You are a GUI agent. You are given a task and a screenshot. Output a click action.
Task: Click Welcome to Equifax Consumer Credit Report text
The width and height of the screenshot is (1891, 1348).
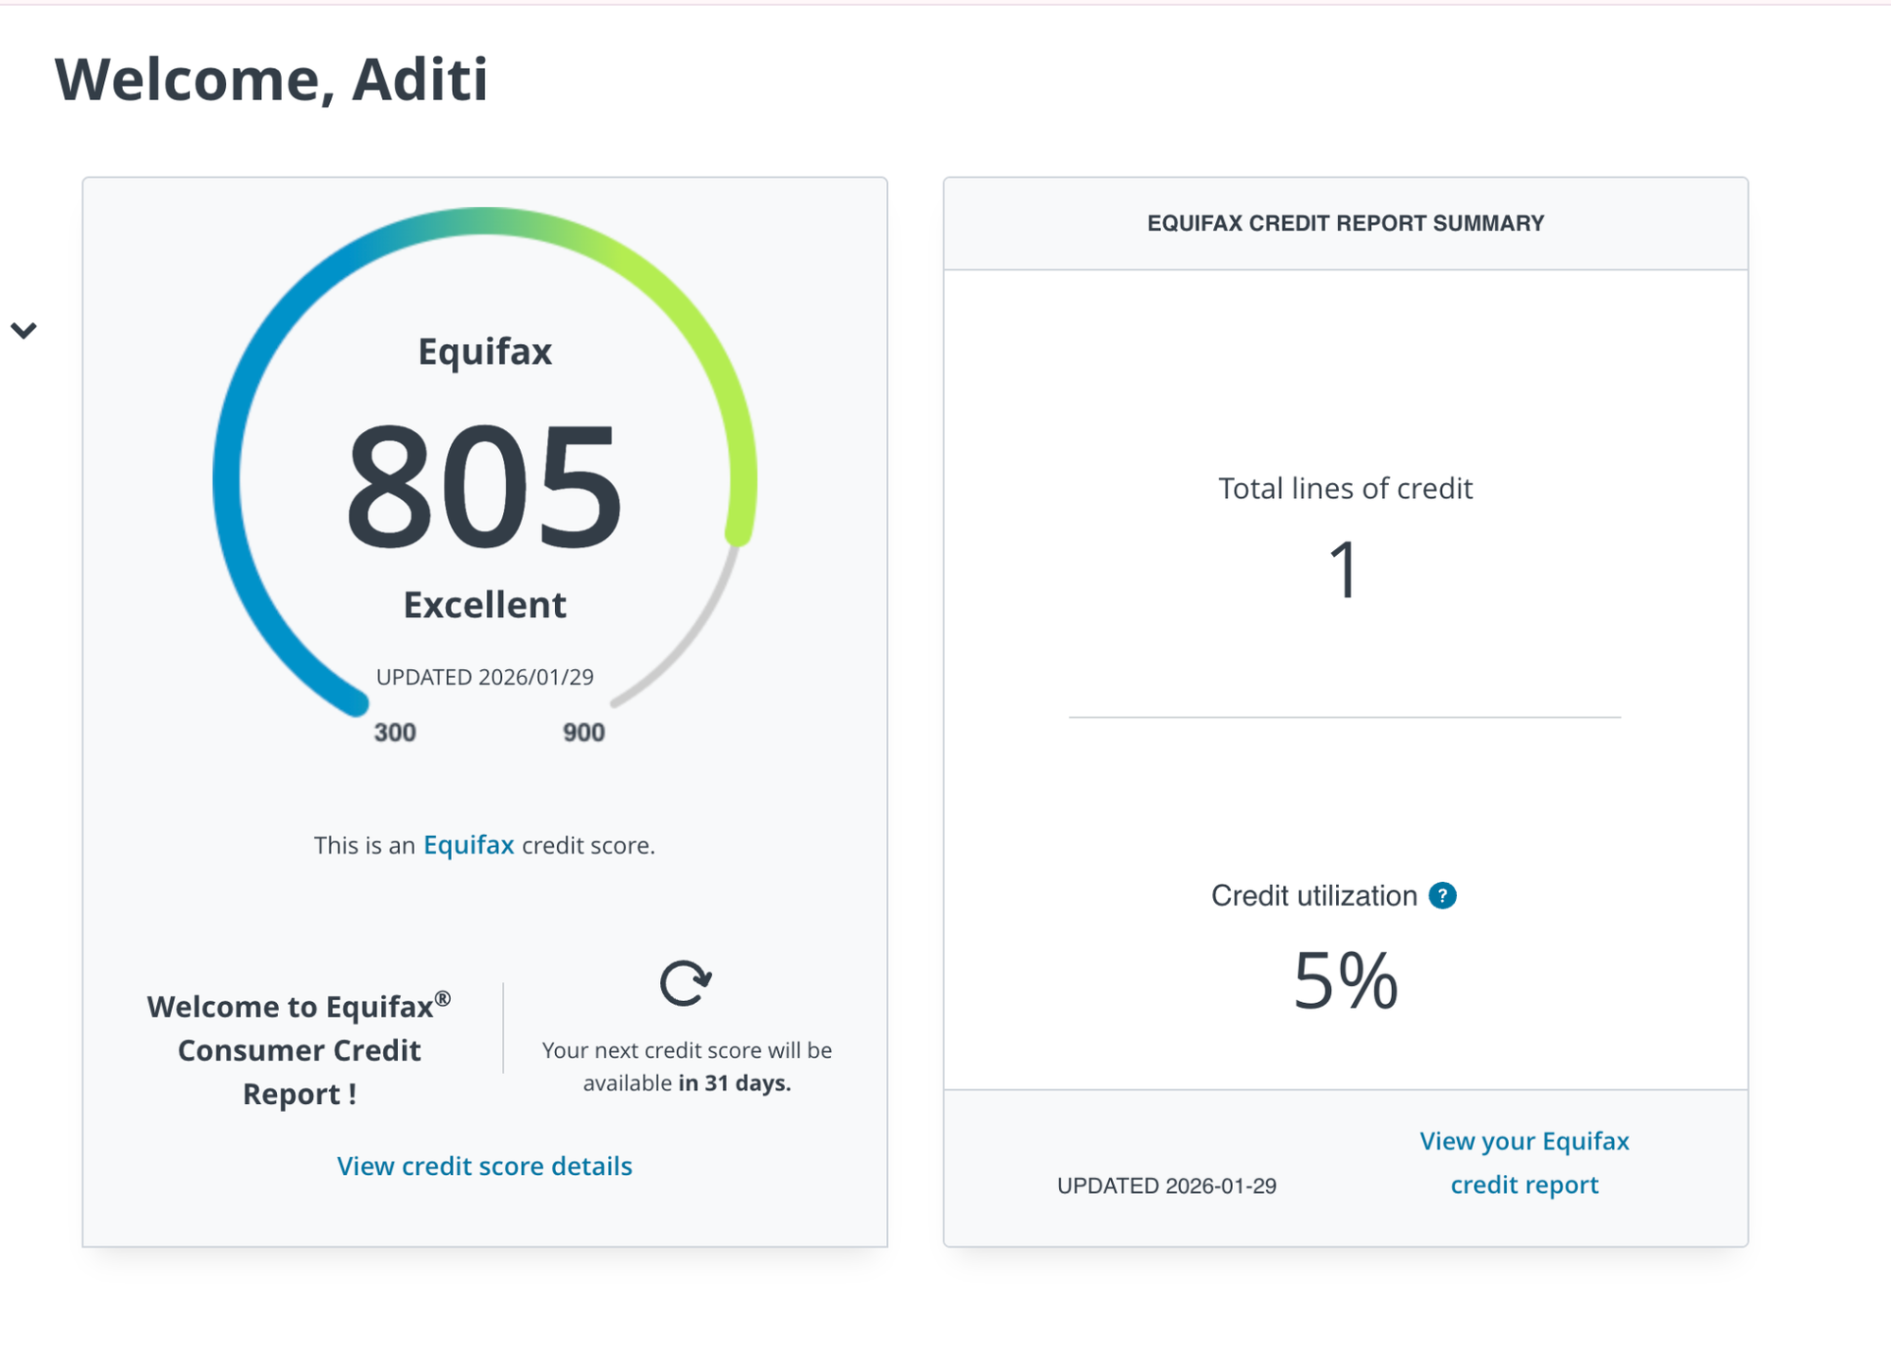point(299,1049)
